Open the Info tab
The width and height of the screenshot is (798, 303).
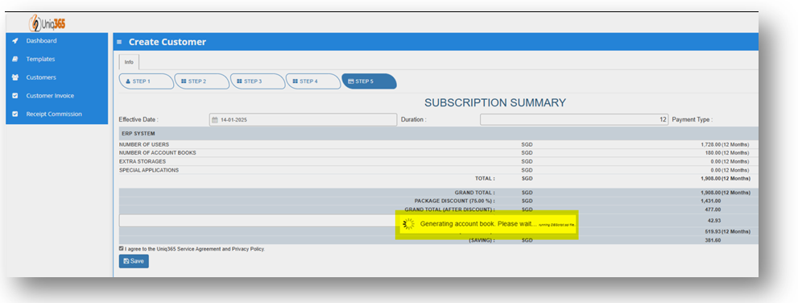coord(130,62)
